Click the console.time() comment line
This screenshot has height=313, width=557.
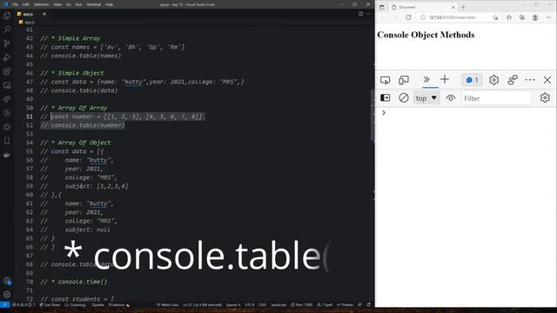[x=73, y=282]
